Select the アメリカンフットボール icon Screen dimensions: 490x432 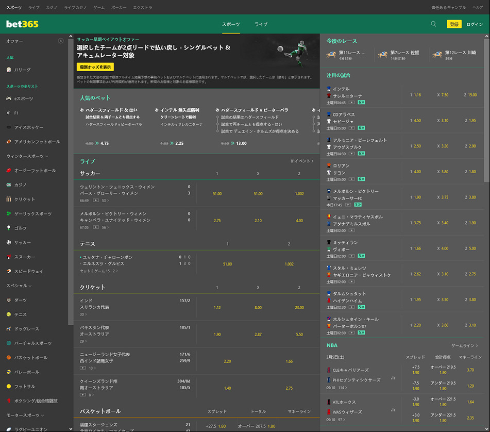[x=9, y=142]
